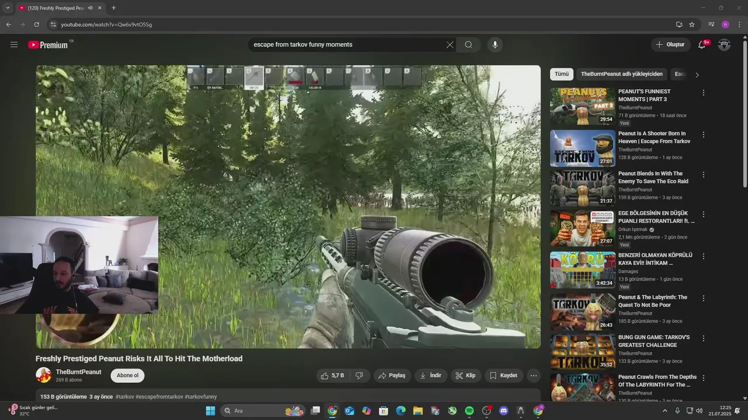The height and width of the screenshot is (420, 748).
Task: Click the video player to pause
Action: coord(288,206)
